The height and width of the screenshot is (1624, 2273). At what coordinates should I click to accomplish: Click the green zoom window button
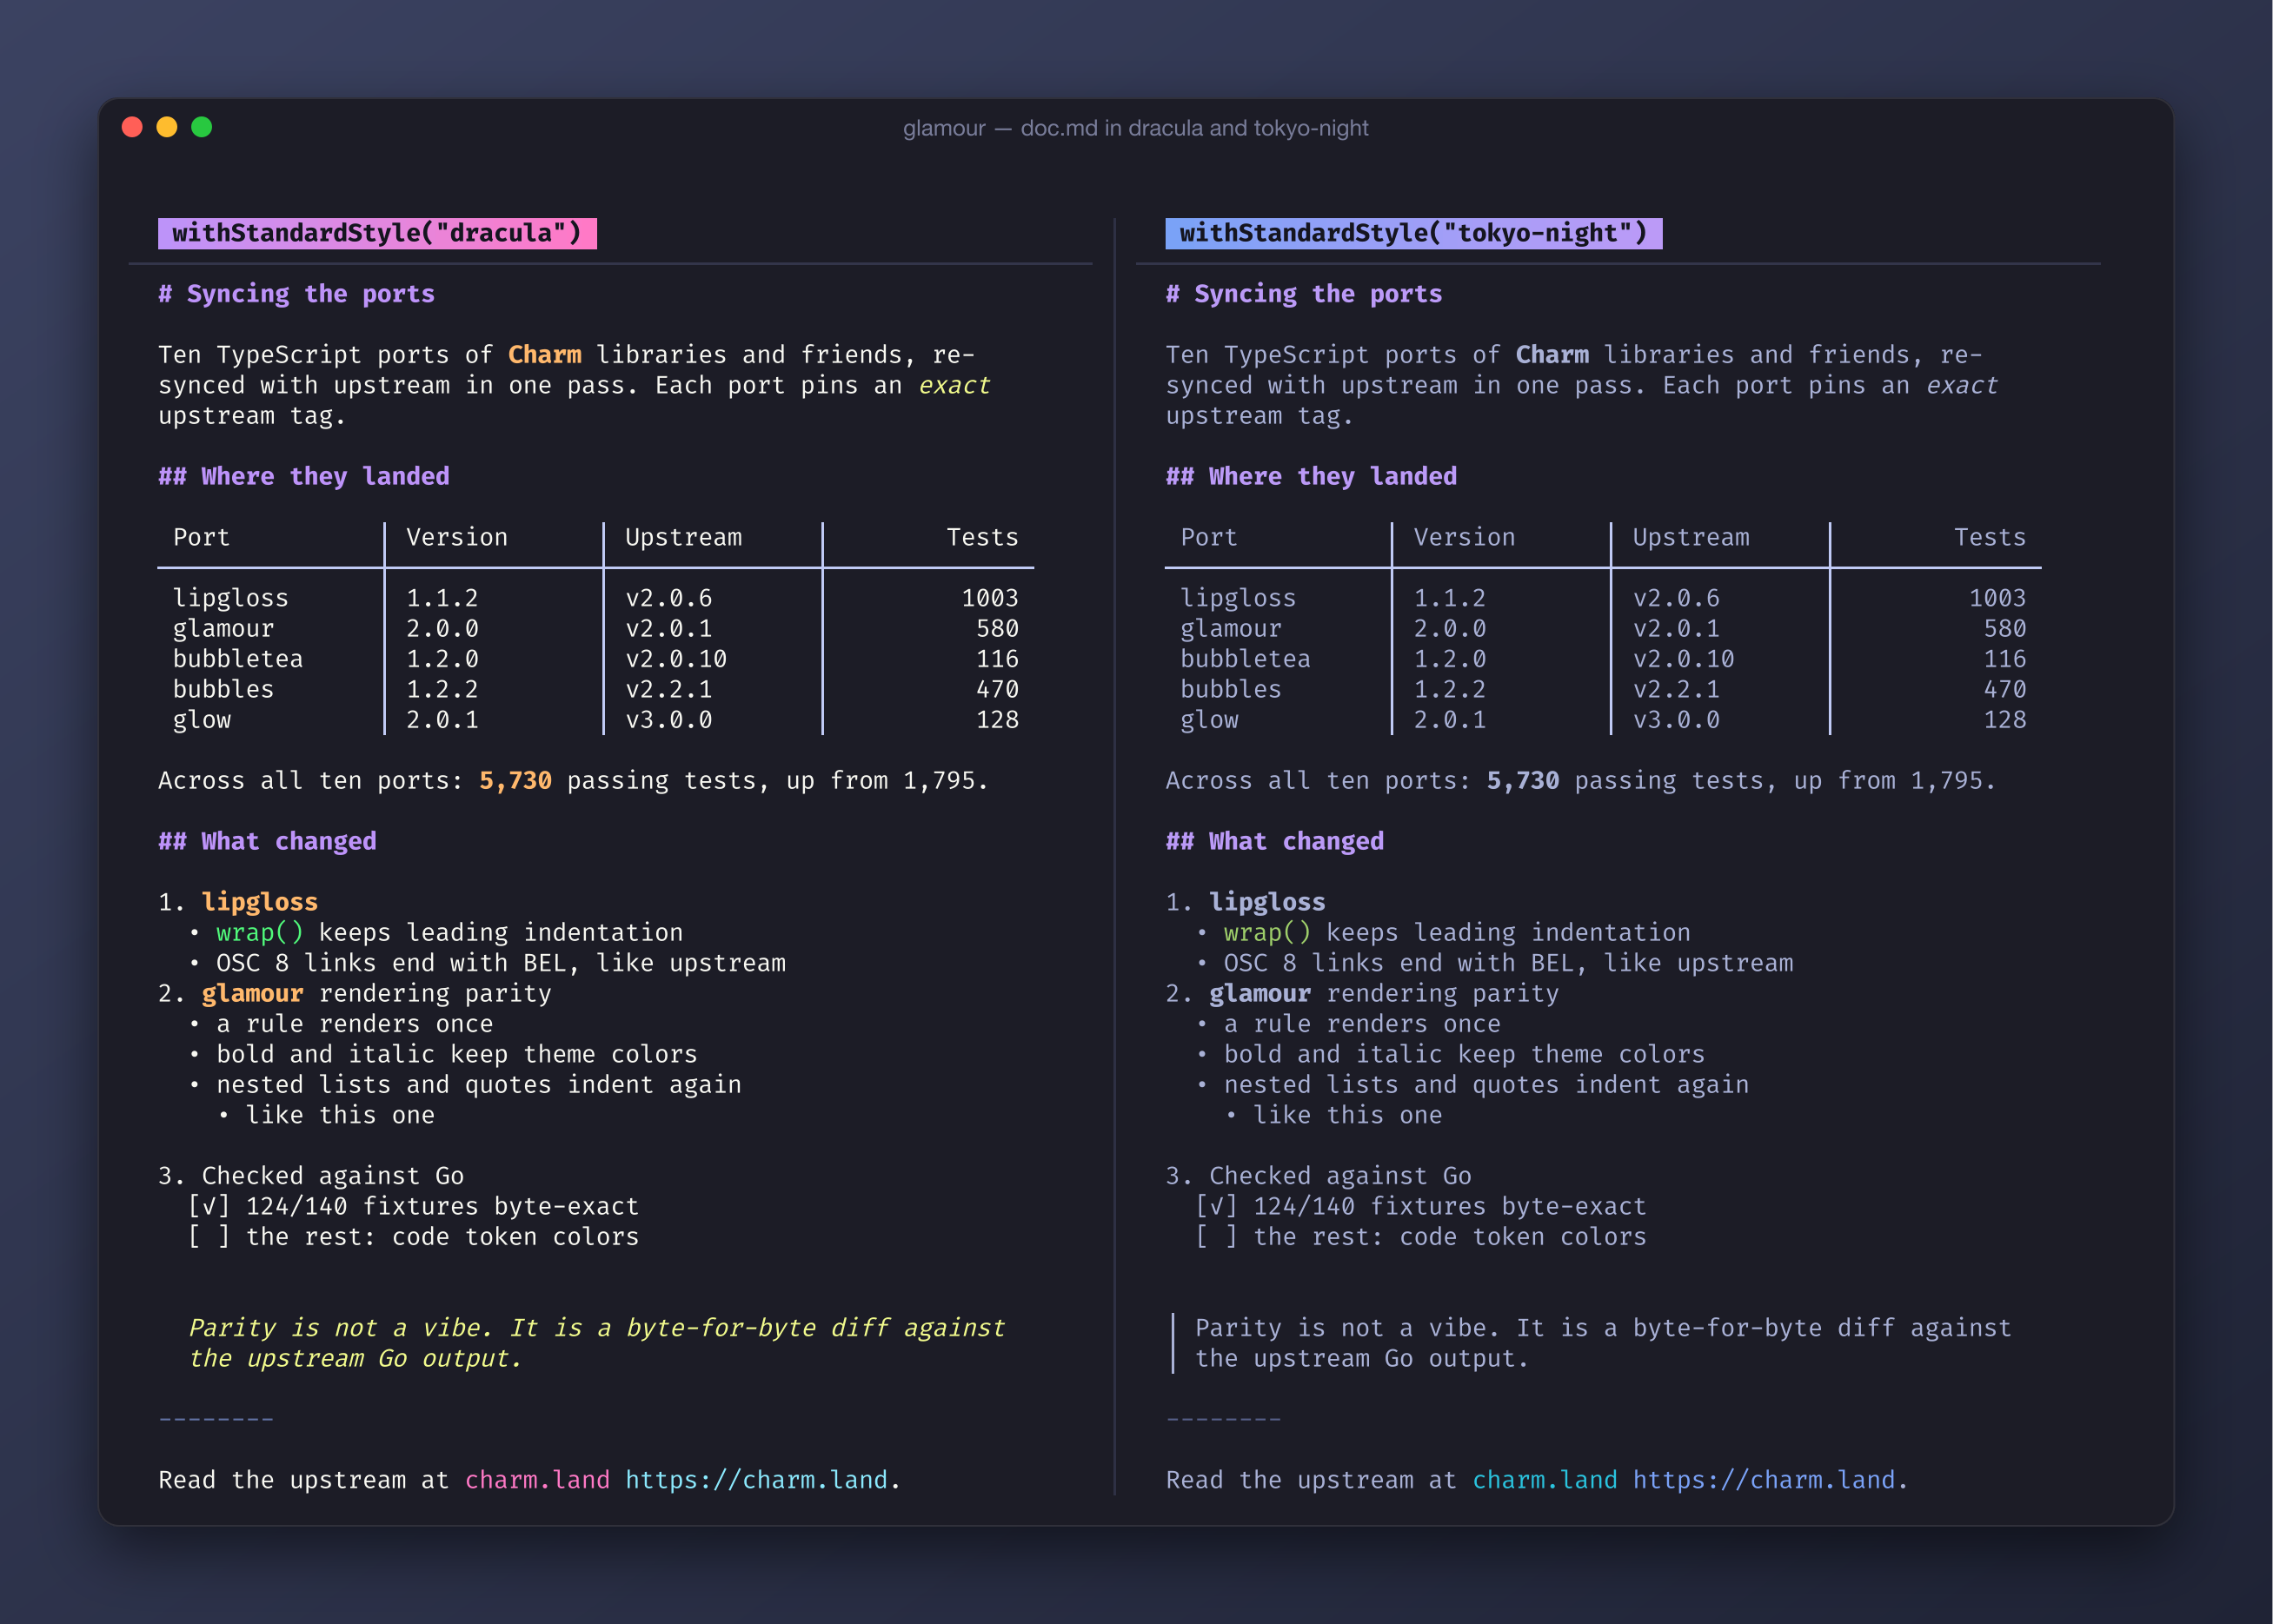point(202,127)
